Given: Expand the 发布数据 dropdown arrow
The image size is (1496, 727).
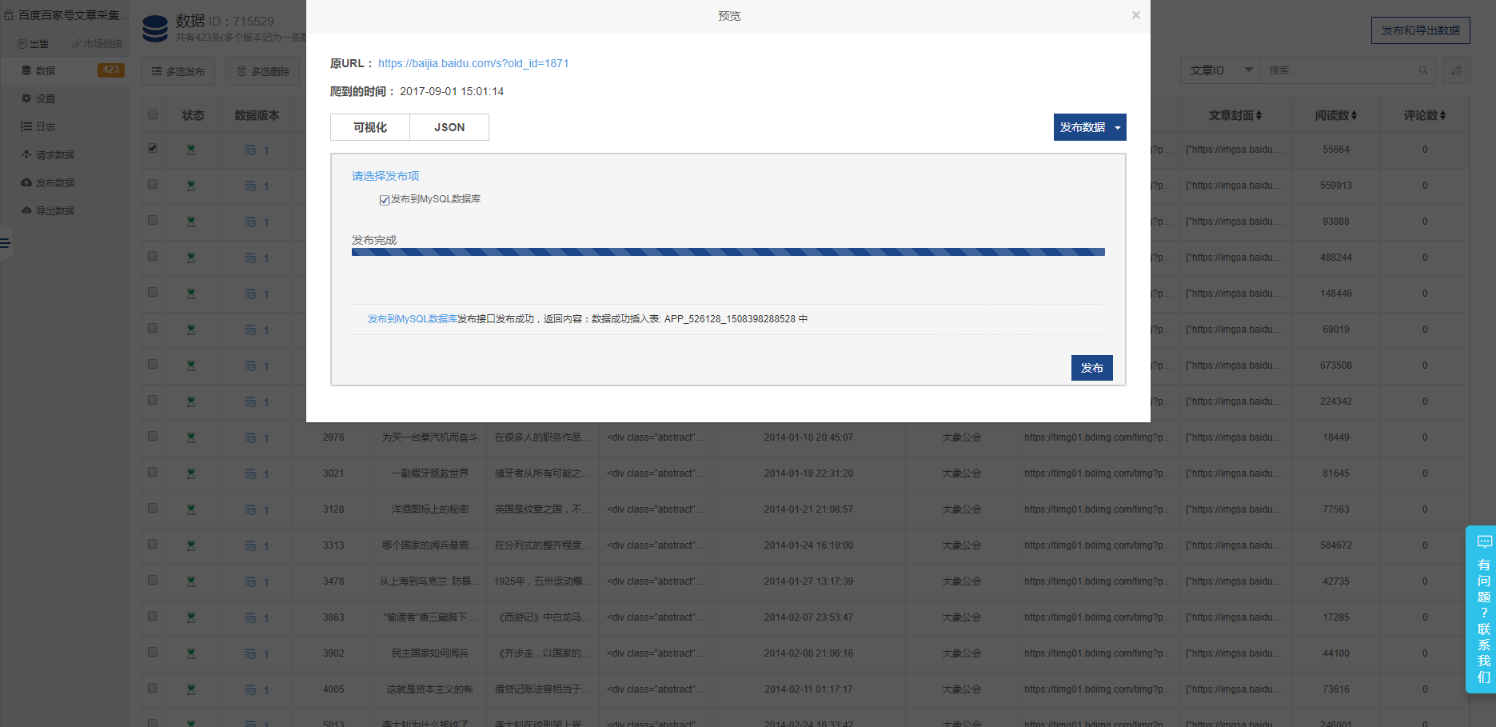Looking at the screenshot, I should [x=1118, y=128].
